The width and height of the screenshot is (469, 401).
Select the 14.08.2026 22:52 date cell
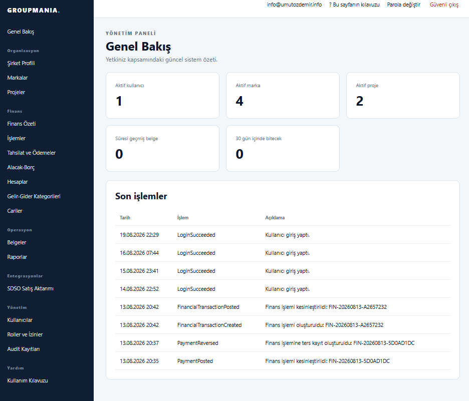139,289
